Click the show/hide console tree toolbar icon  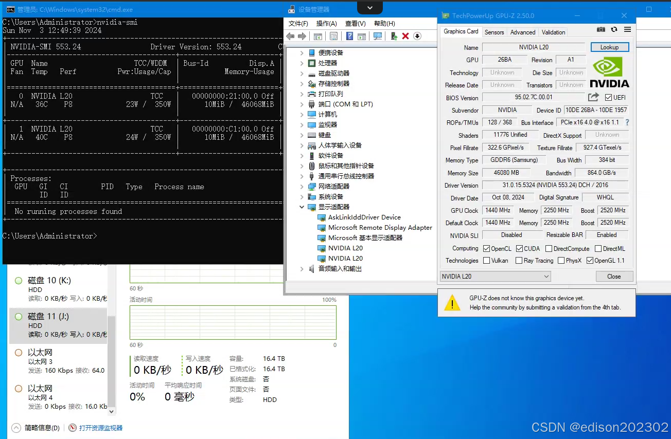click(x=318, y=36)
